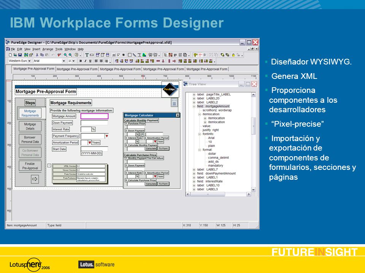Click the Tree View vertical scrollbar thumb
Viewport: 365px width, 273px height.
(x=254, y=126)
